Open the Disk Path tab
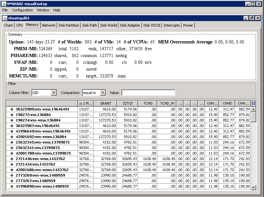Image resolution: width=264 pixels, height=197 pixels. tap(90, 25)
